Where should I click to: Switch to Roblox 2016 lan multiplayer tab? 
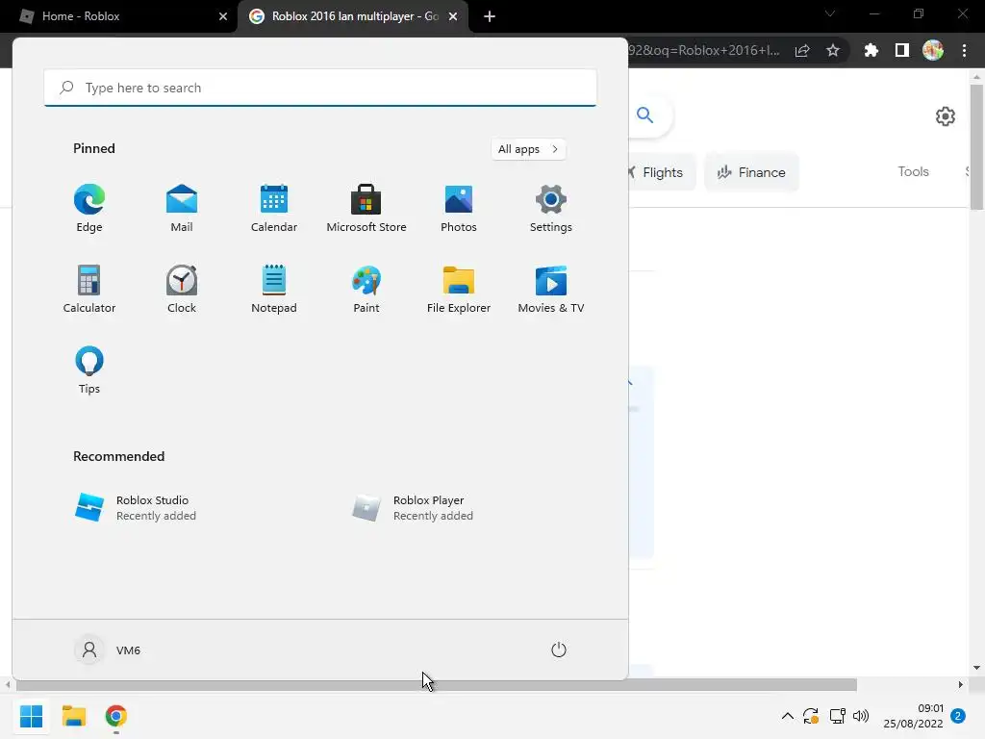click(x=355, y=16)
